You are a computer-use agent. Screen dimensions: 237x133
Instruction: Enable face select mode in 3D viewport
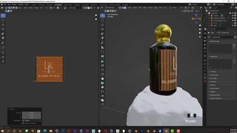click(125, 8)
